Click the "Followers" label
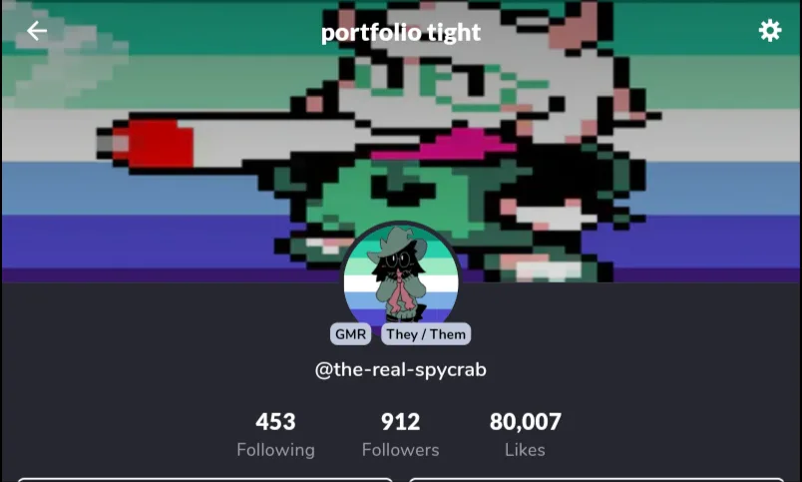This screenshot has width=802, height=482. pyautogui.click(x=400, y=450)
